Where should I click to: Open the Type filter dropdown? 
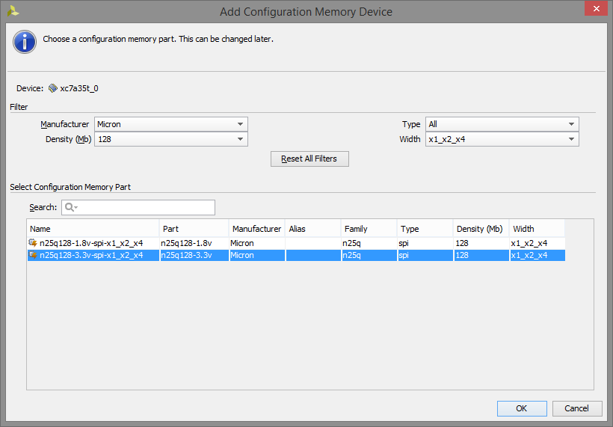tap(502, 124)
